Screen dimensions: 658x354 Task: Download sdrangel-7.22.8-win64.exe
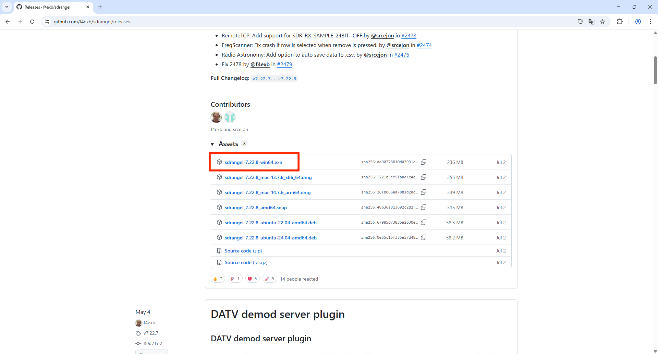[253, 162]
